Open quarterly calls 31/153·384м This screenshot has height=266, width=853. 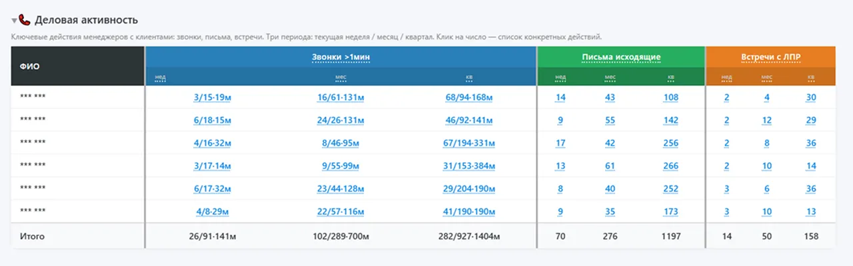click(x=469, y=166)
